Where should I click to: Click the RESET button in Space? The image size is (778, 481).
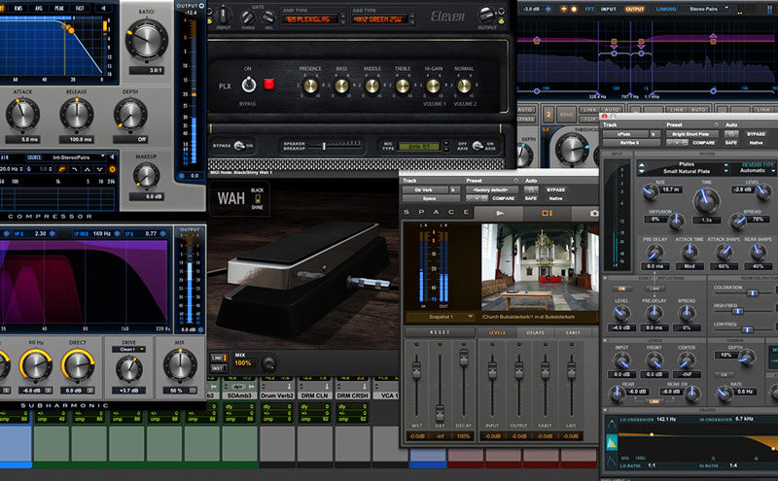pyautogui.click(x=440, y=332)
